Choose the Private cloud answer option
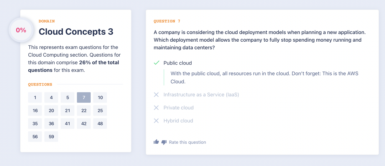 [178, 108]
